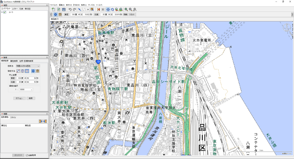Click the zoom in magnifier icon
The image size is (294, 159).
(x=126, y=10)
